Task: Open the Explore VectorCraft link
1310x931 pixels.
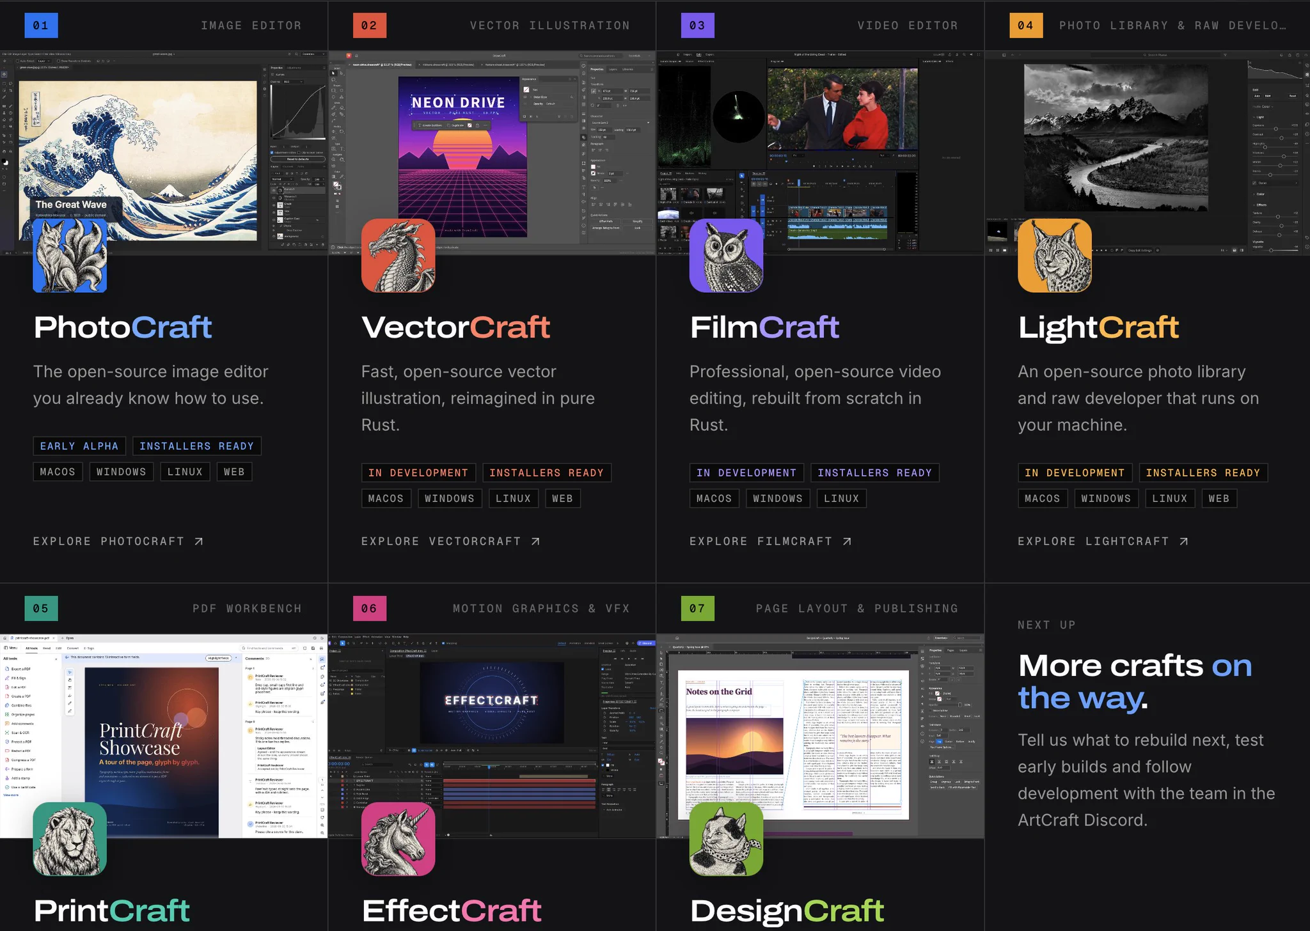Action: pyautogui.click(x=451, y=541)
